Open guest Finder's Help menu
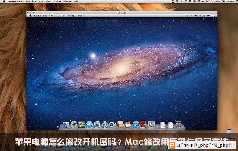Image resolution: width=238 pixels, height=151 pixels. coord(80,16)
